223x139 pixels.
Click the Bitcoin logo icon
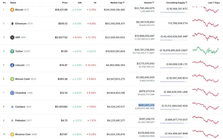pyautogui.click(x=12, y=10)
